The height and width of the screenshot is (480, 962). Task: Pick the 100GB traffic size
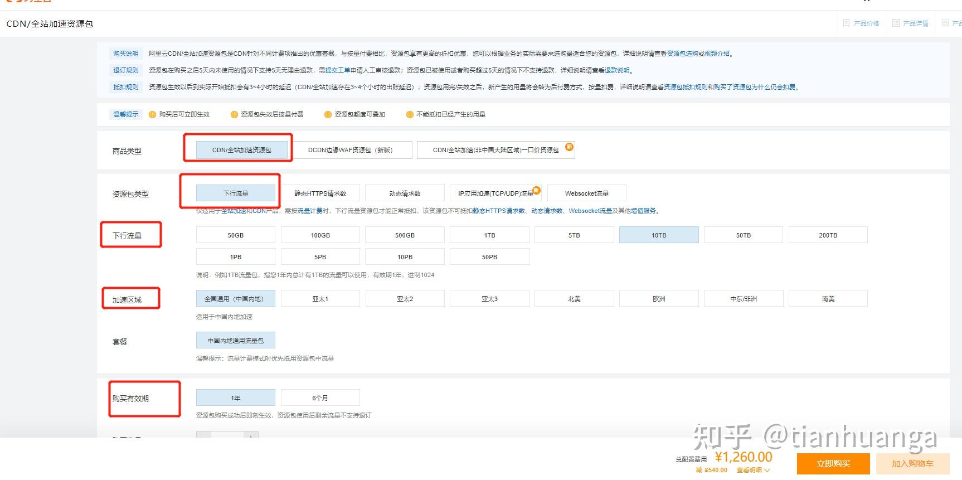(320, 235)
